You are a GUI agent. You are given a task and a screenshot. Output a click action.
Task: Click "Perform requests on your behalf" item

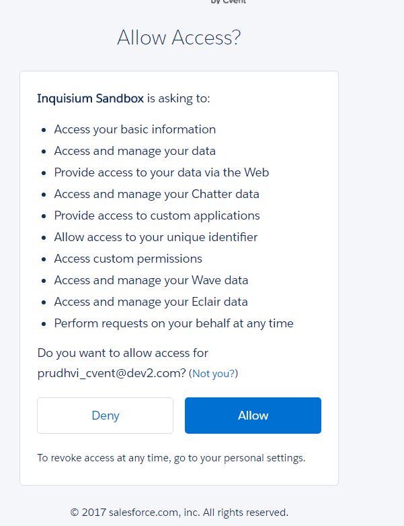click(173, 323)
